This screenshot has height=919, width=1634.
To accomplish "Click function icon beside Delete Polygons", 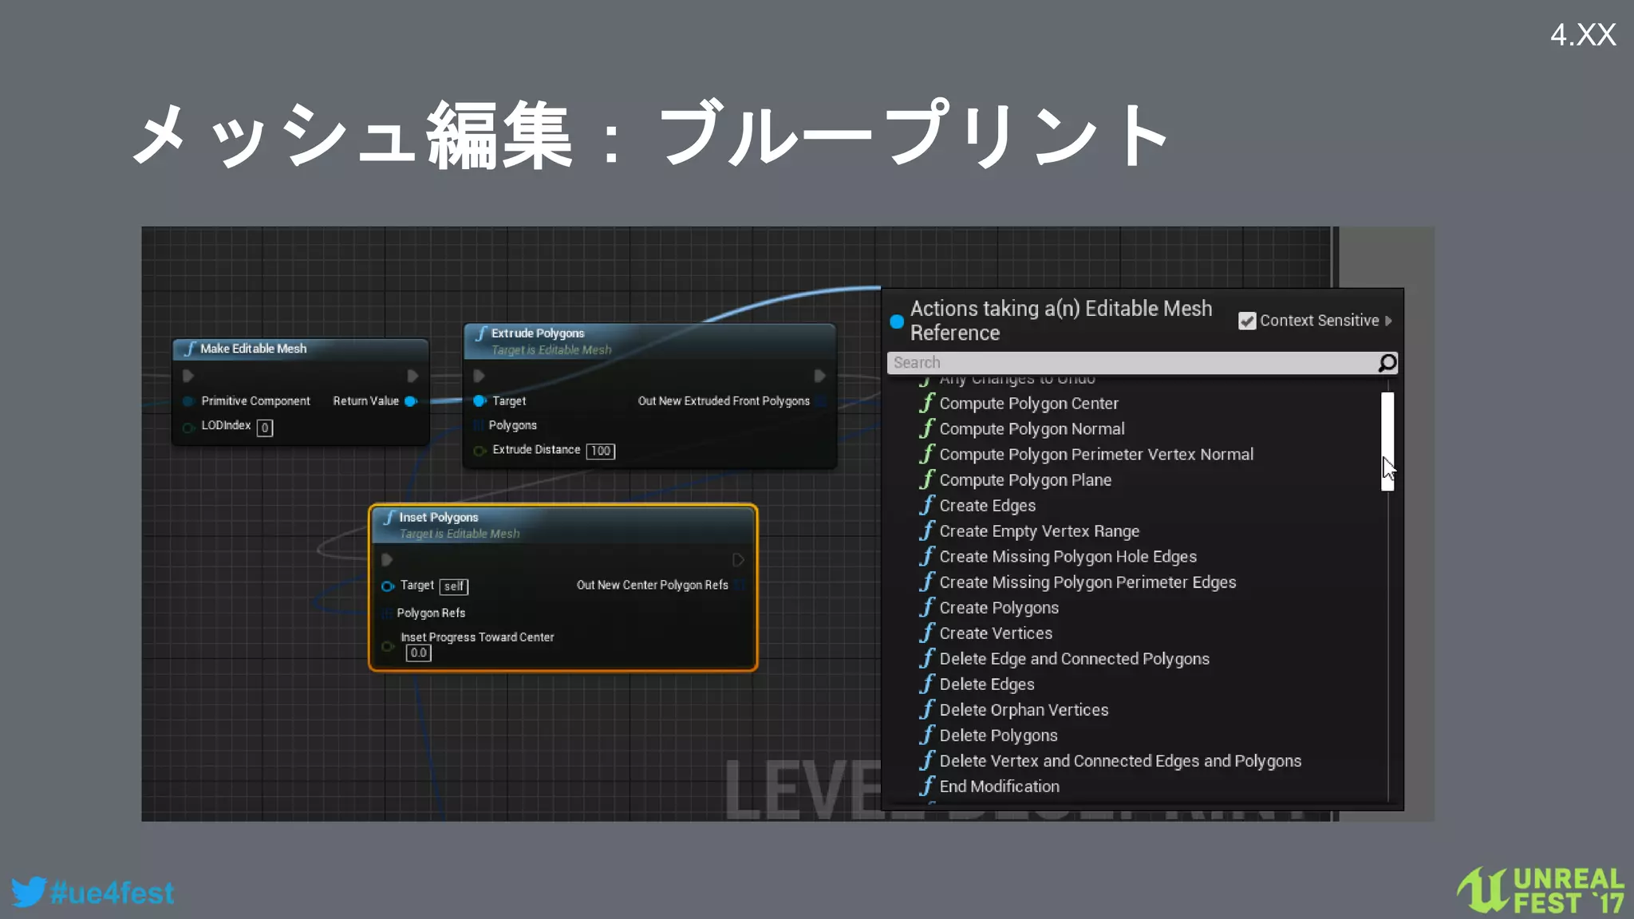I will 926,735.
